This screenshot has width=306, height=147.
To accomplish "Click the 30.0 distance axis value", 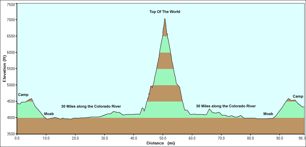I will pos(104,138).
